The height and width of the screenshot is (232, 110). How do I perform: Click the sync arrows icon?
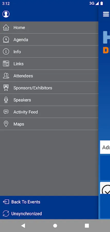pos(6,213)
